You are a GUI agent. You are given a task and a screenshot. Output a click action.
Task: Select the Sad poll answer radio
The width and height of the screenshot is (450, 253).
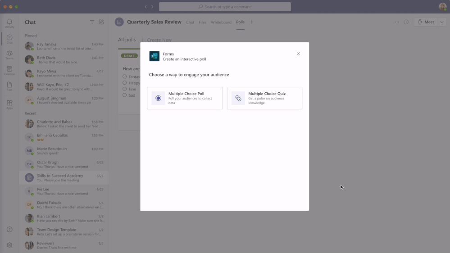coord(125,95)
